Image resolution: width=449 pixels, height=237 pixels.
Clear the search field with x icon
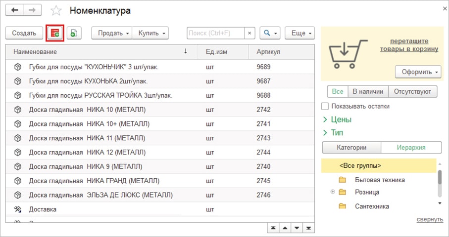250,33
